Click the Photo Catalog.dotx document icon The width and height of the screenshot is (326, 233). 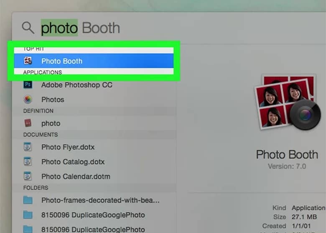click(x=28, y=162)
